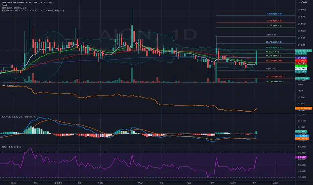The image size is (313, 185).
Task: Click 50.00 on the RSI scale
Action: pyautogui.click(x=302, y=165)
